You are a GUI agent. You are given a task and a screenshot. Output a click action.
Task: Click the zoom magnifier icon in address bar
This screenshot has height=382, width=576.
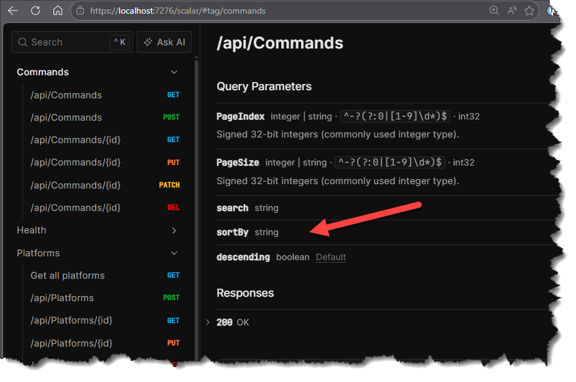click(x=494, y=11)
